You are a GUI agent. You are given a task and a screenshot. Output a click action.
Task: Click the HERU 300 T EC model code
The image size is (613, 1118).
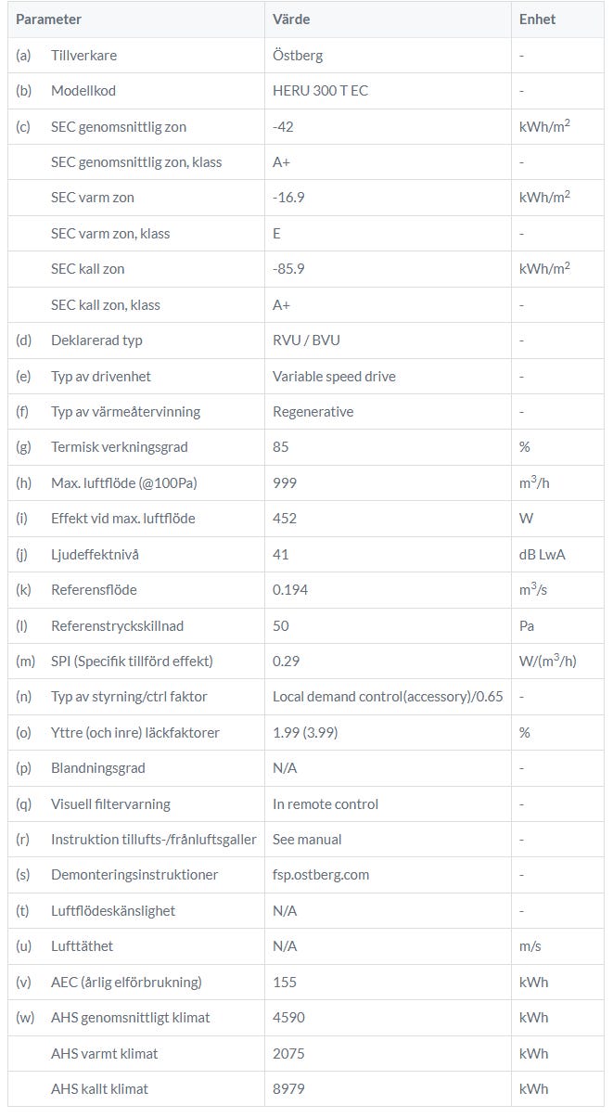tap(320, 91)
